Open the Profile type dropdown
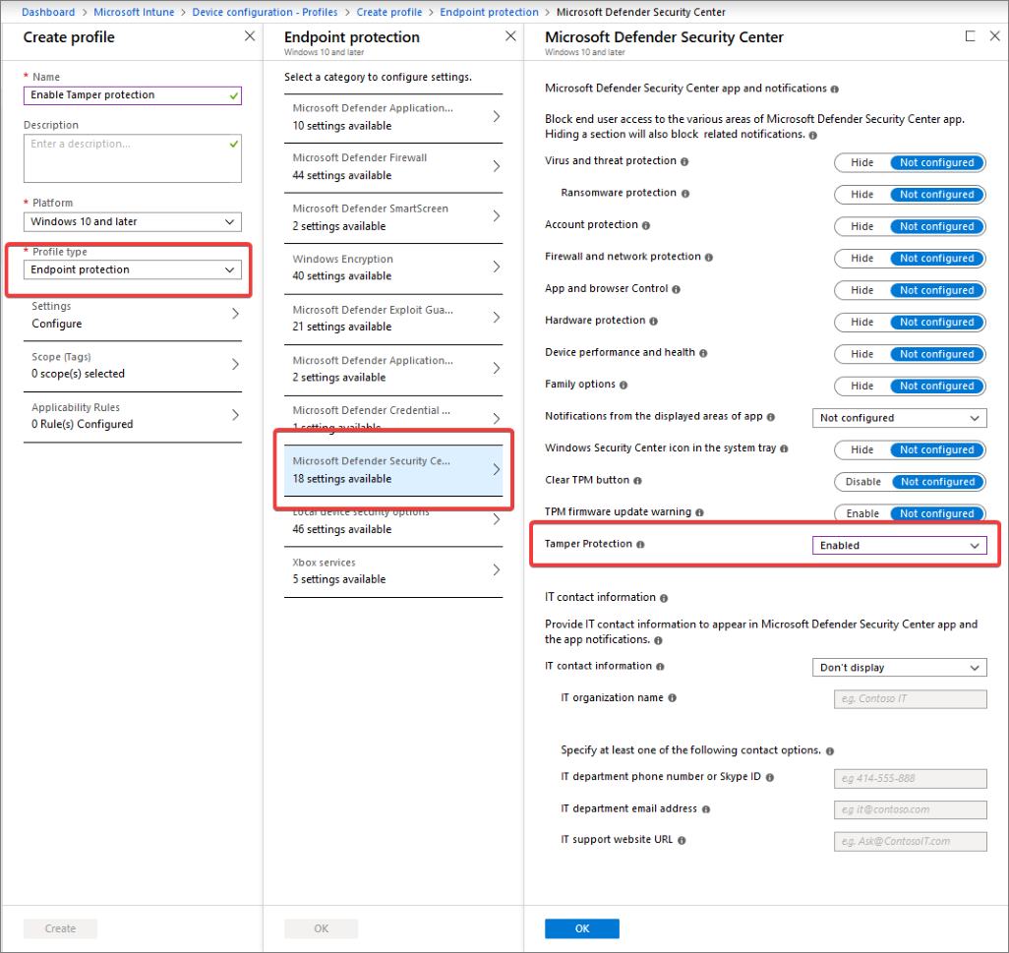Viewport: 1009px width, 953px height. [133, 269]
